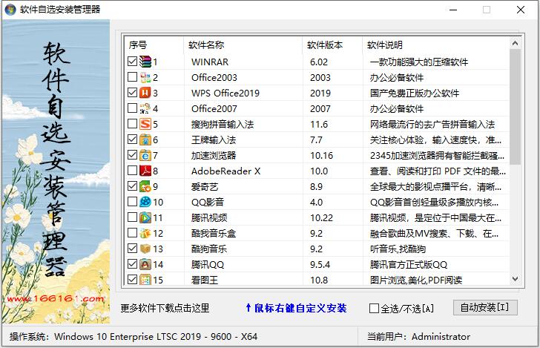Click the 软件名称 column header
This screenshot has width=540, height=348.
click(243, 45)
